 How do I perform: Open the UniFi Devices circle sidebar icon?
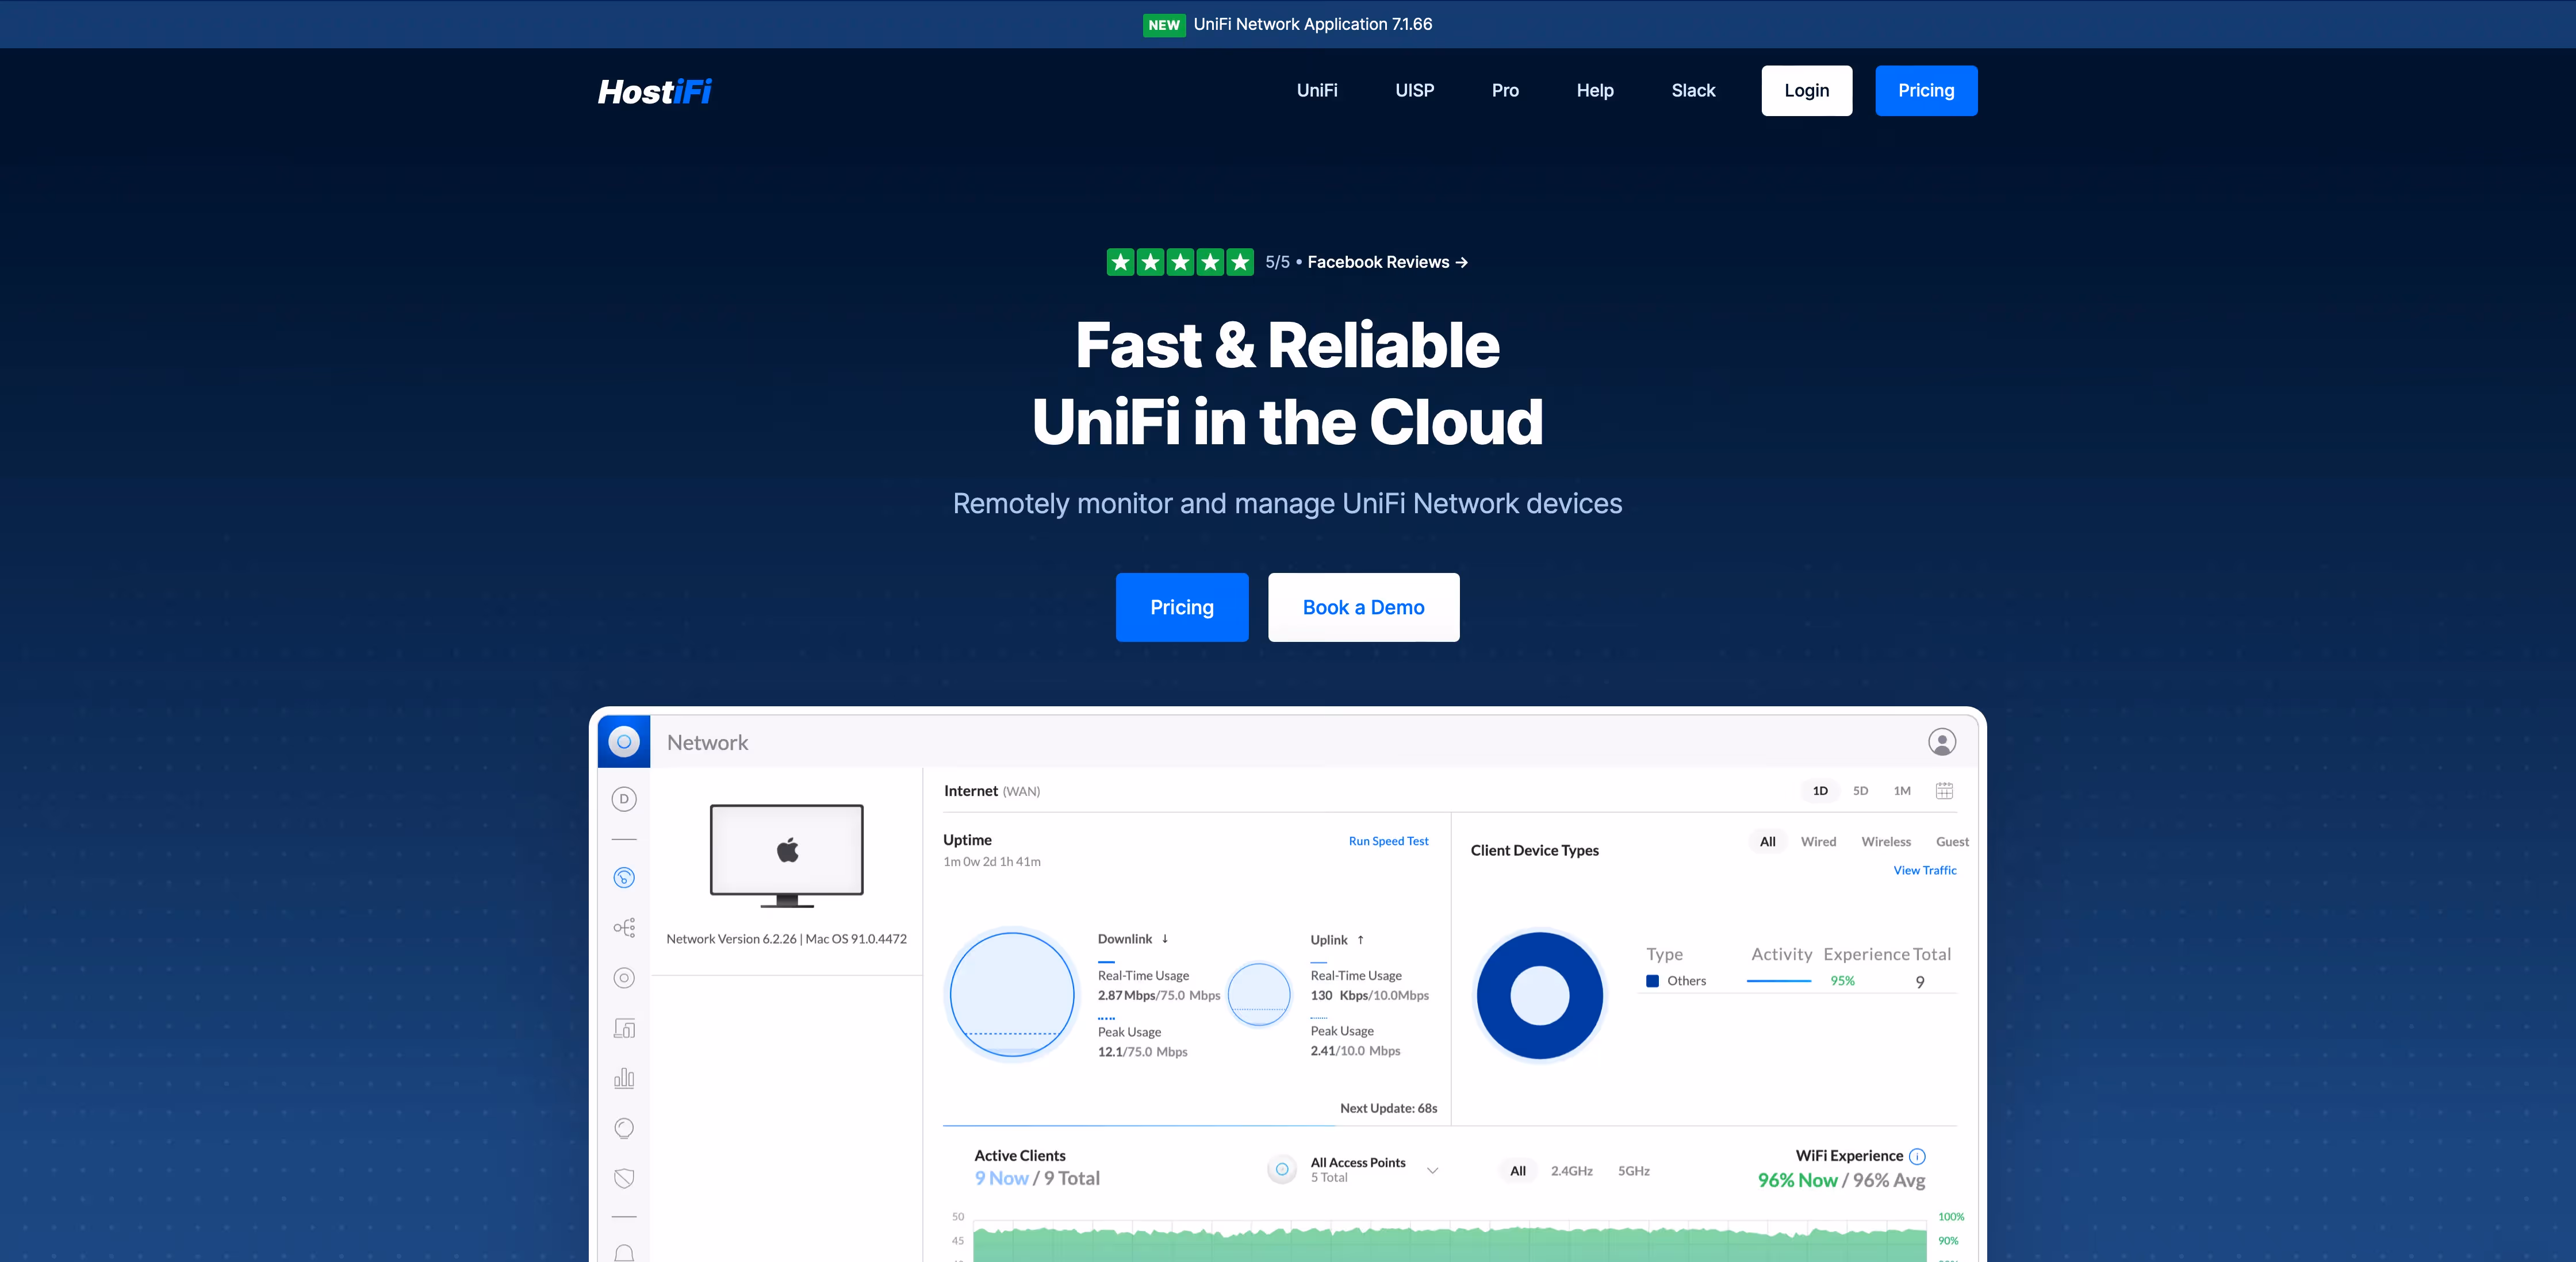tap(624, 977)
